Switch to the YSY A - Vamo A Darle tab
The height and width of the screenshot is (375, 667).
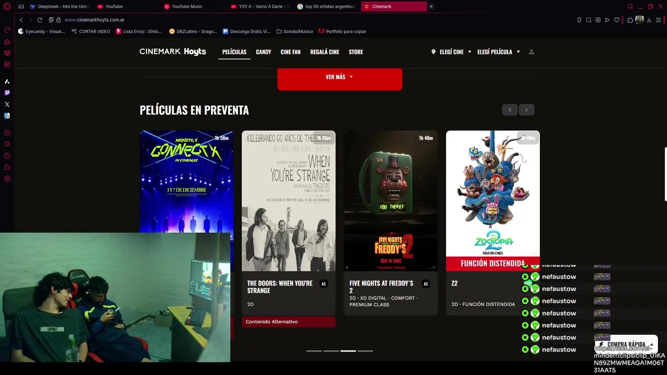tap(261, 6)
